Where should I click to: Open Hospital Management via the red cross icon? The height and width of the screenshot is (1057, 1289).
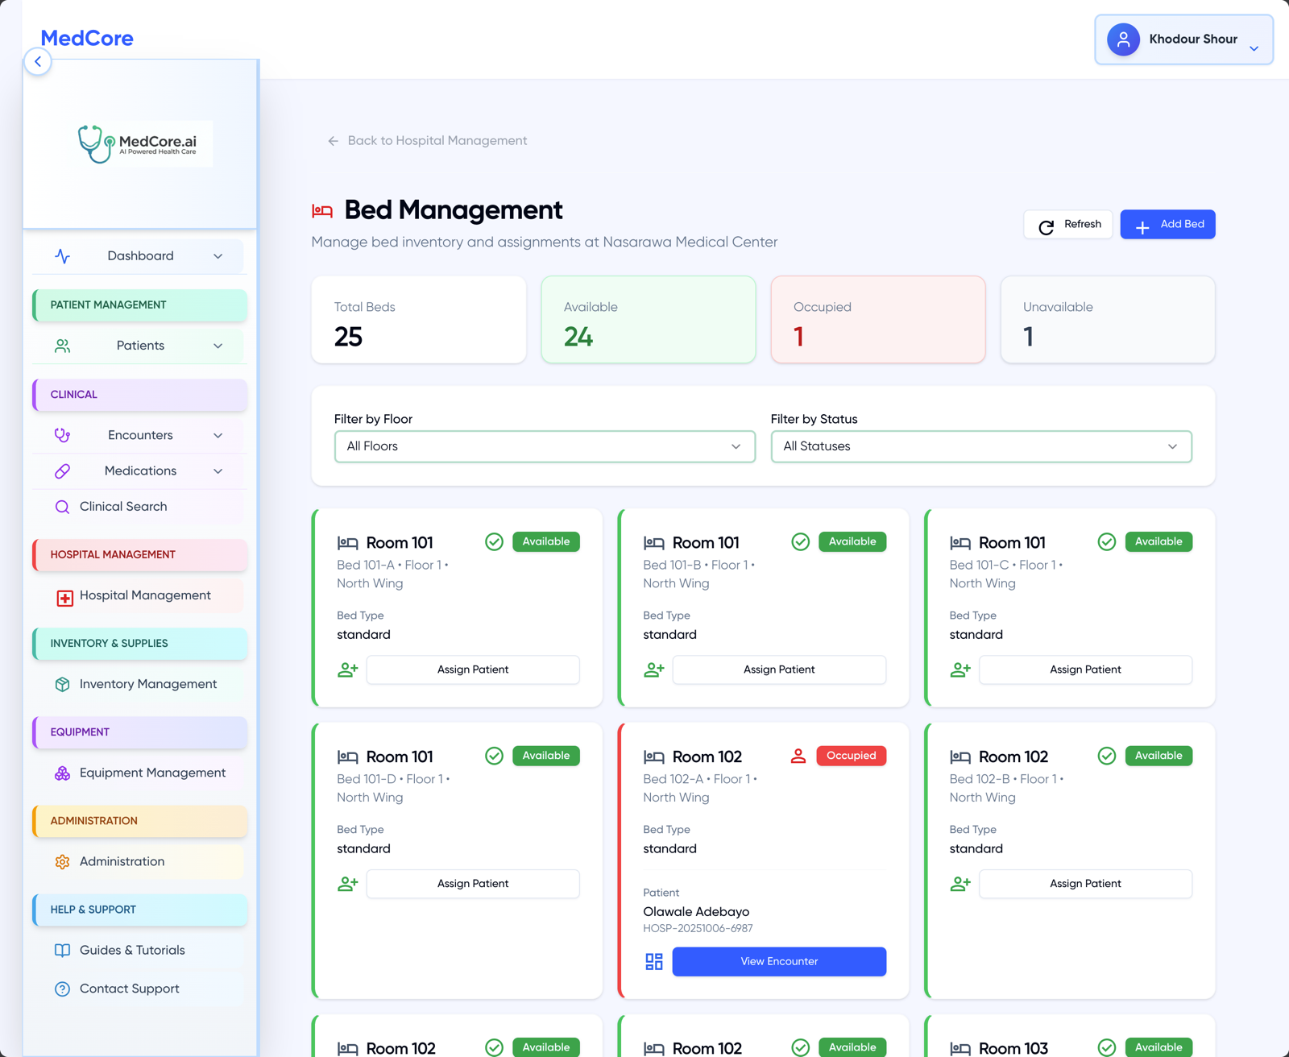(x=63, y=596)
